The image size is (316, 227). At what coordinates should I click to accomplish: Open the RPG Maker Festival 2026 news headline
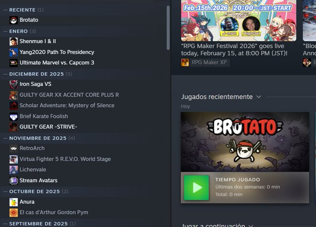pyautogui.click(x=234, y=50)
